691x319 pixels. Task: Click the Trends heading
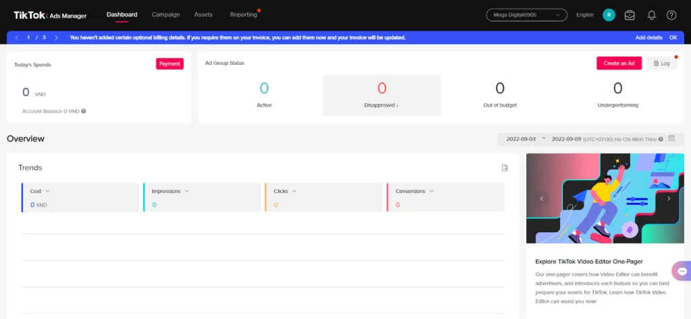coord(30,168)
